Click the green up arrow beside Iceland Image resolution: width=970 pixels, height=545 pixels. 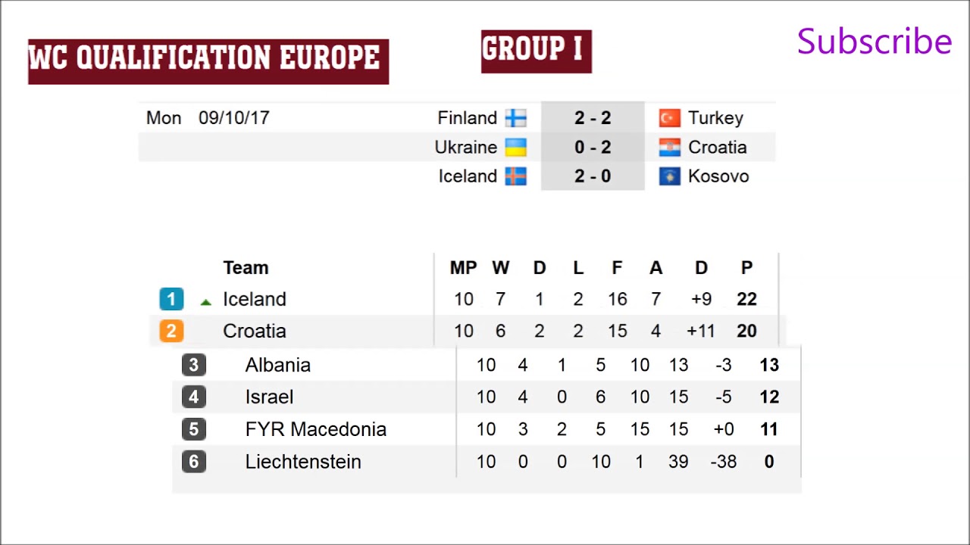click(205, 301)
